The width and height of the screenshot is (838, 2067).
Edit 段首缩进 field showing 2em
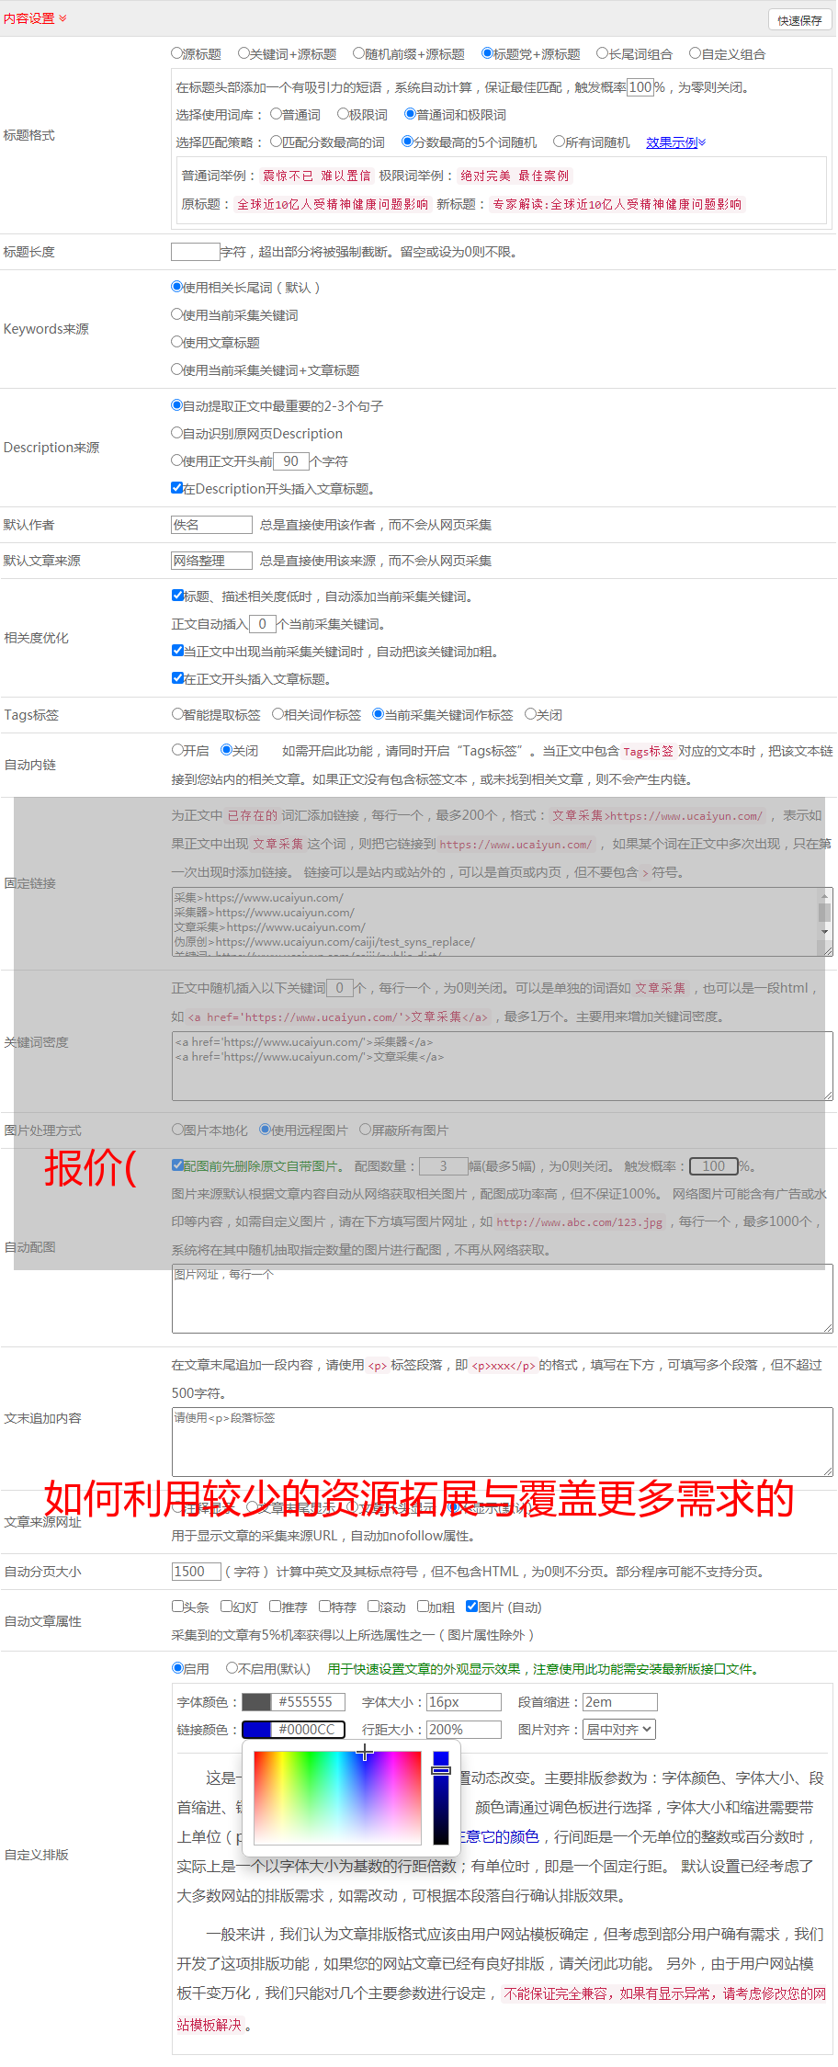click(x=620, y=1702)
